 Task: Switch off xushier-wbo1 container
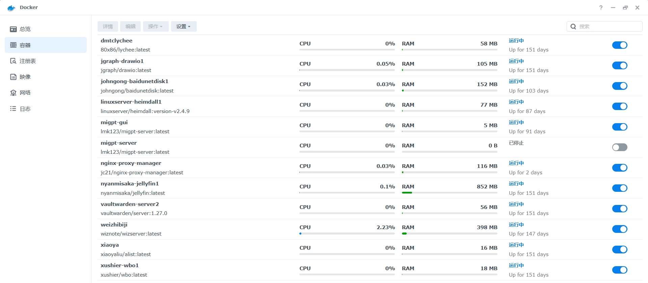620,270
